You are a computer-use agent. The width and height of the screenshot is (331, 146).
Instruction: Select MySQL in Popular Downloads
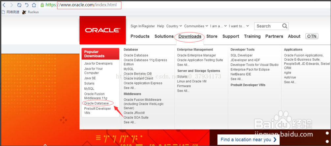[x=89, y=89]
